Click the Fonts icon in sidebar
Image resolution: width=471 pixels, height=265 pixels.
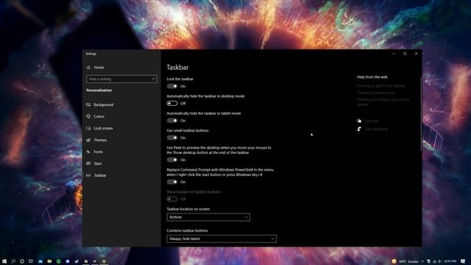pyautogui.click(x=88, y=152)
